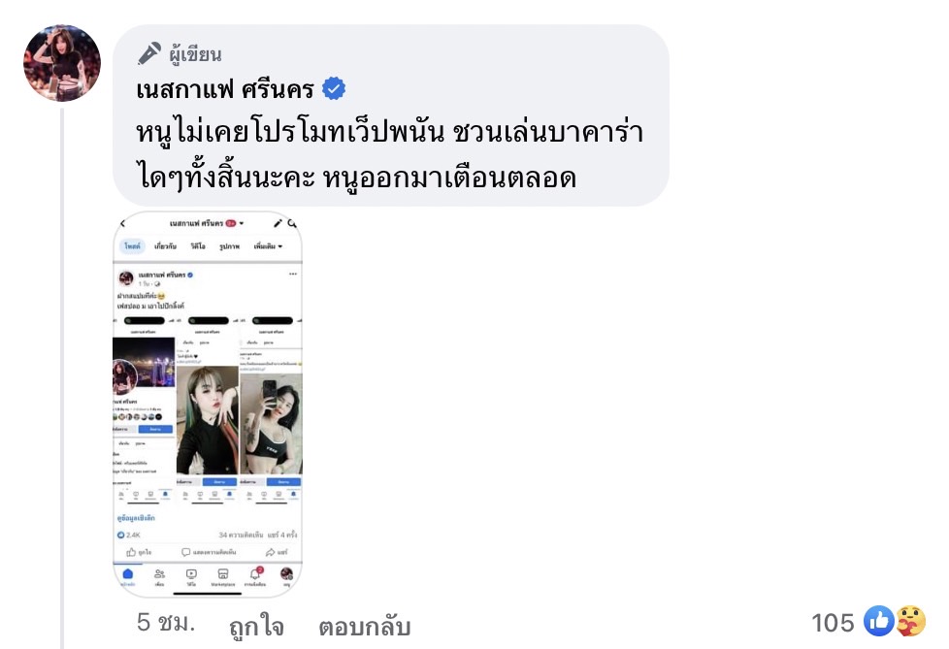Click ตอบกลับ to reply to the comment
The height and width of the screenshot is (649, 949).
pos(364,625)
